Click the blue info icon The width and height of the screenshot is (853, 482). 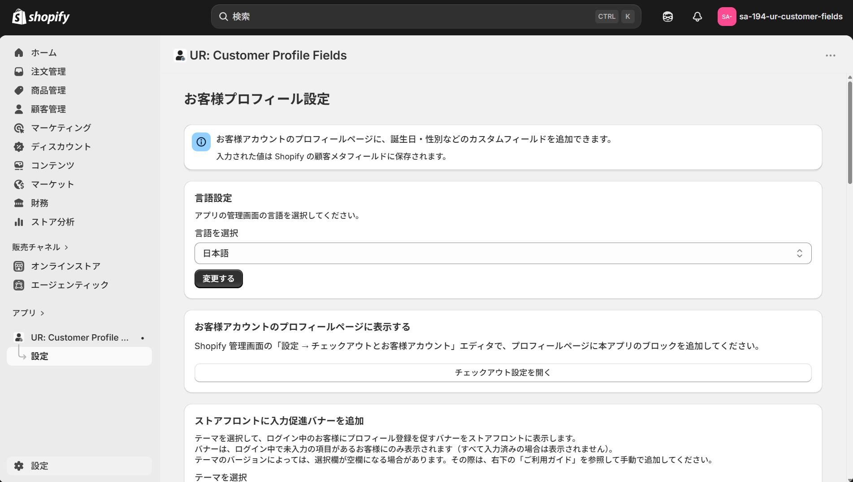[201, 142]
